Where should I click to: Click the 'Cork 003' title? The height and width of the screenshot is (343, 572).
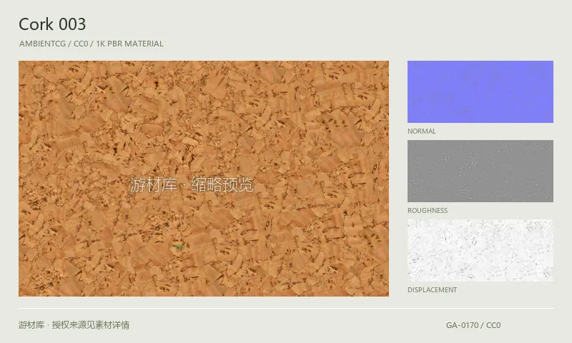(52, 24)
